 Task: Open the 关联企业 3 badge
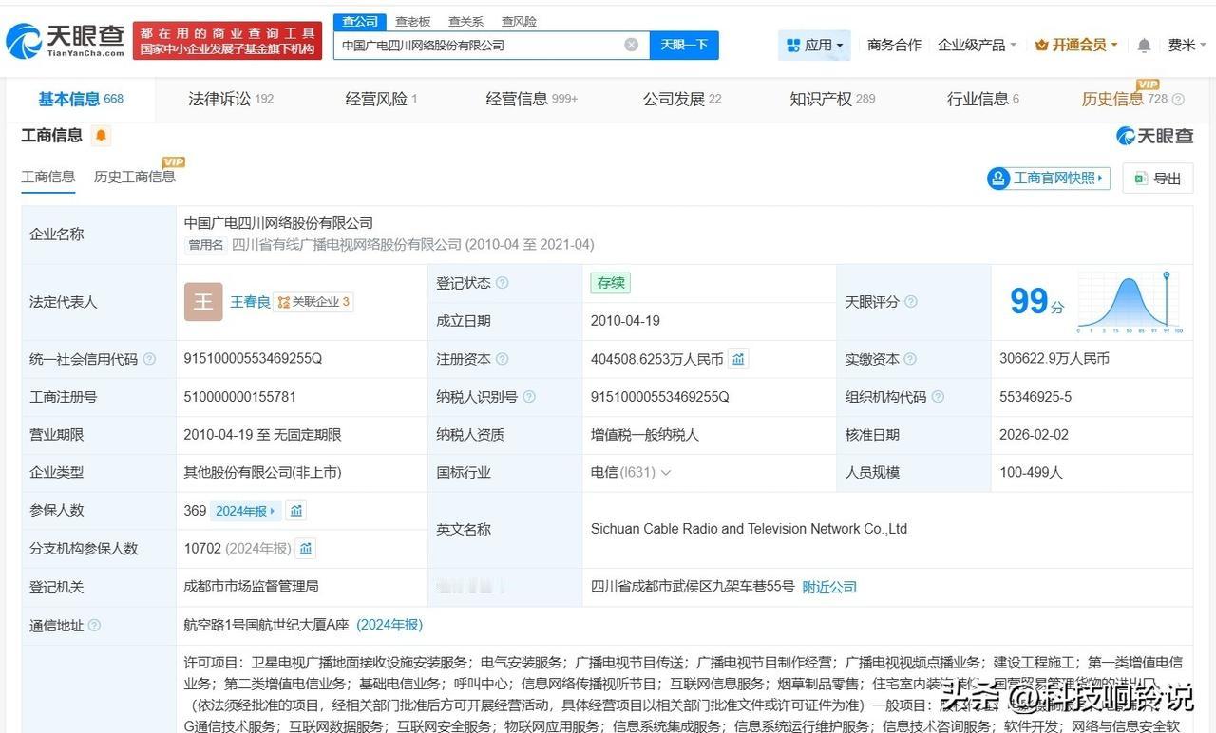point(313,302)
